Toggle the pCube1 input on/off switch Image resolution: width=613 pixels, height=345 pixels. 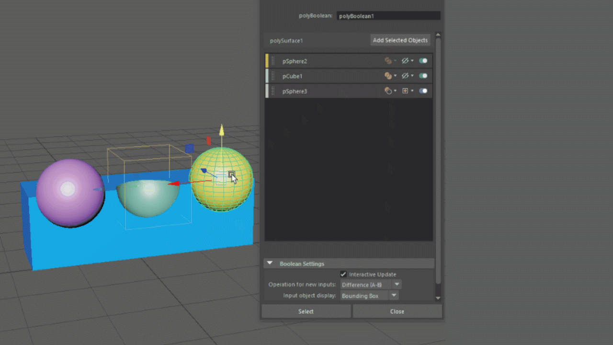click(423, 76)
